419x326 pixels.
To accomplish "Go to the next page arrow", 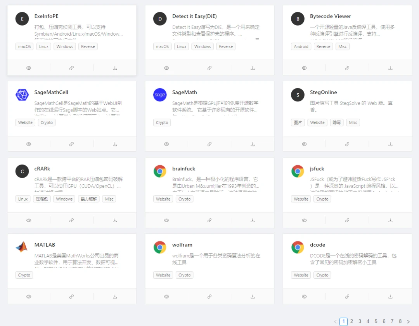I will point(408,321).
